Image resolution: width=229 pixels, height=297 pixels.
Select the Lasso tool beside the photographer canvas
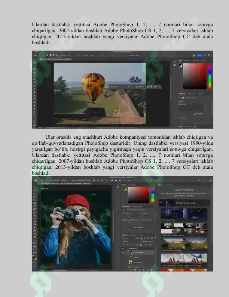[34, 193]
